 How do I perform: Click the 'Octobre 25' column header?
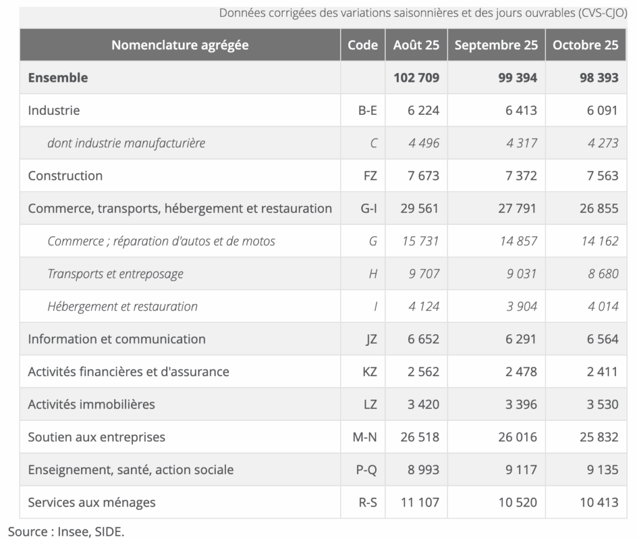(585, 45)
